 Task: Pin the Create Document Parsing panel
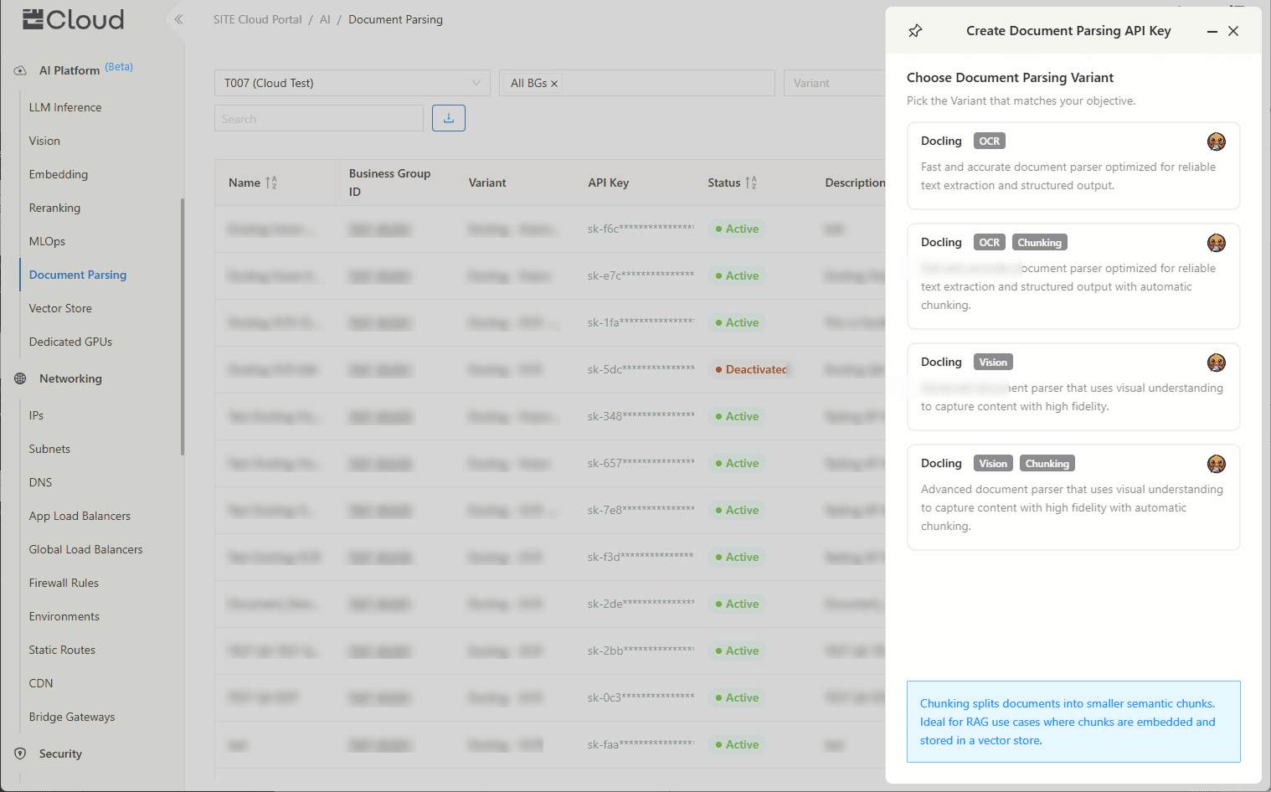coord(915,31)
